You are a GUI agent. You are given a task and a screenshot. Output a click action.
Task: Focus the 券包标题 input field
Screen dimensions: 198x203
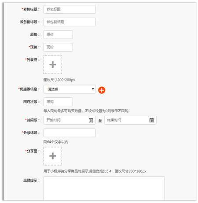click(x=70, y=9)
